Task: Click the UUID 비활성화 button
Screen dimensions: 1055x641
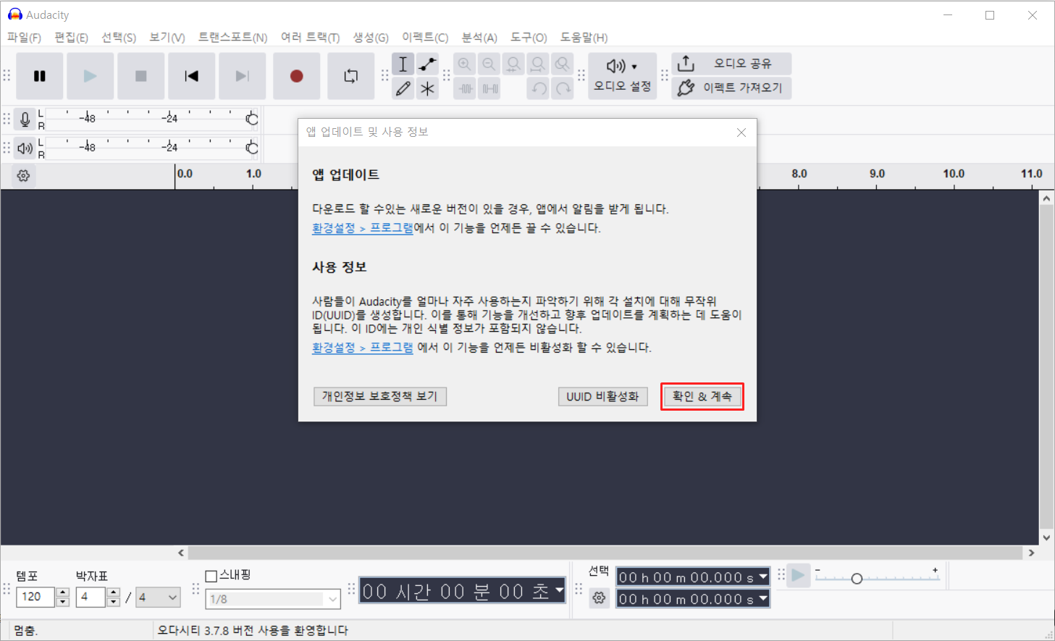Action: pos(602,396)
